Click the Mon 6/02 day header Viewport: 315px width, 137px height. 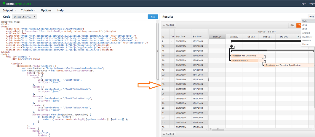(x=234, y=37)
